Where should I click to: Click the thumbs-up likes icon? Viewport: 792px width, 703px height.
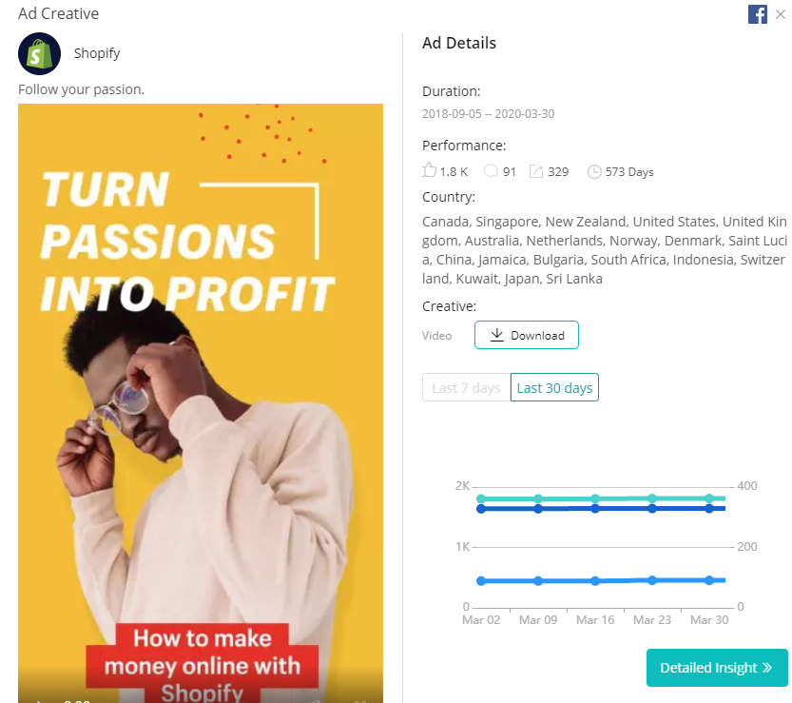pos(429,170)
